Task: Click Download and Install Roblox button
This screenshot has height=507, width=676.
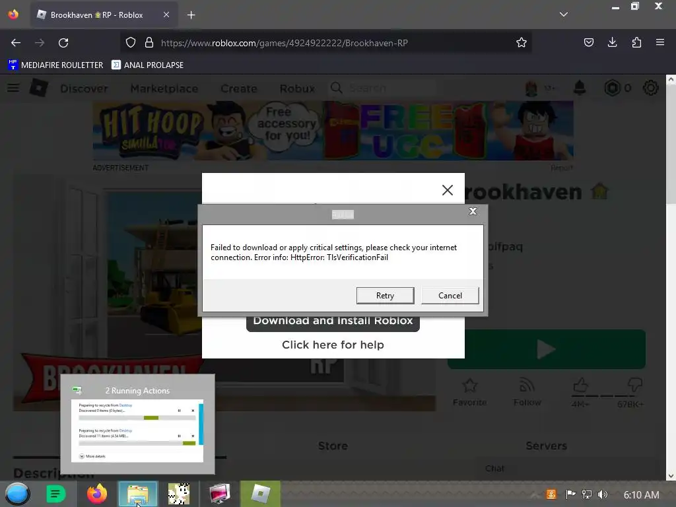Action: point(333,321)
